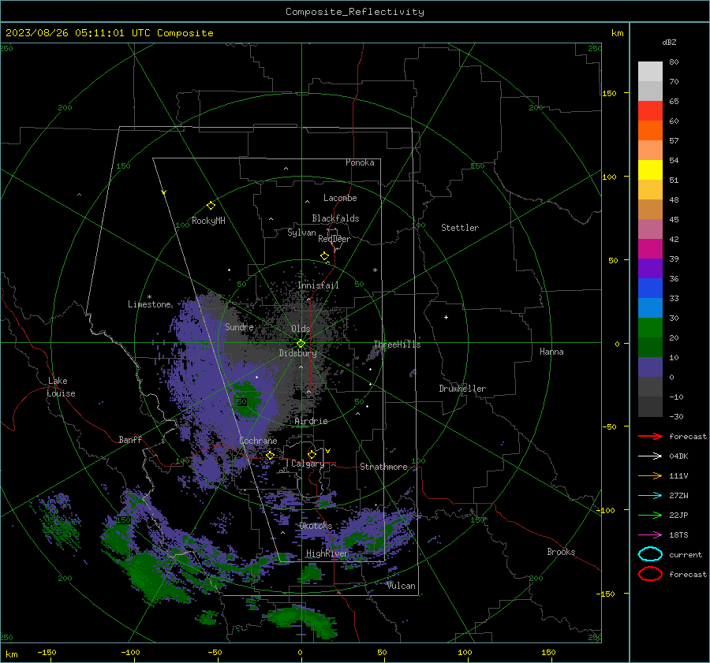Select the magenta 39-42 dBZ swatch
This screenshot has width=710, height=663.
650,249
